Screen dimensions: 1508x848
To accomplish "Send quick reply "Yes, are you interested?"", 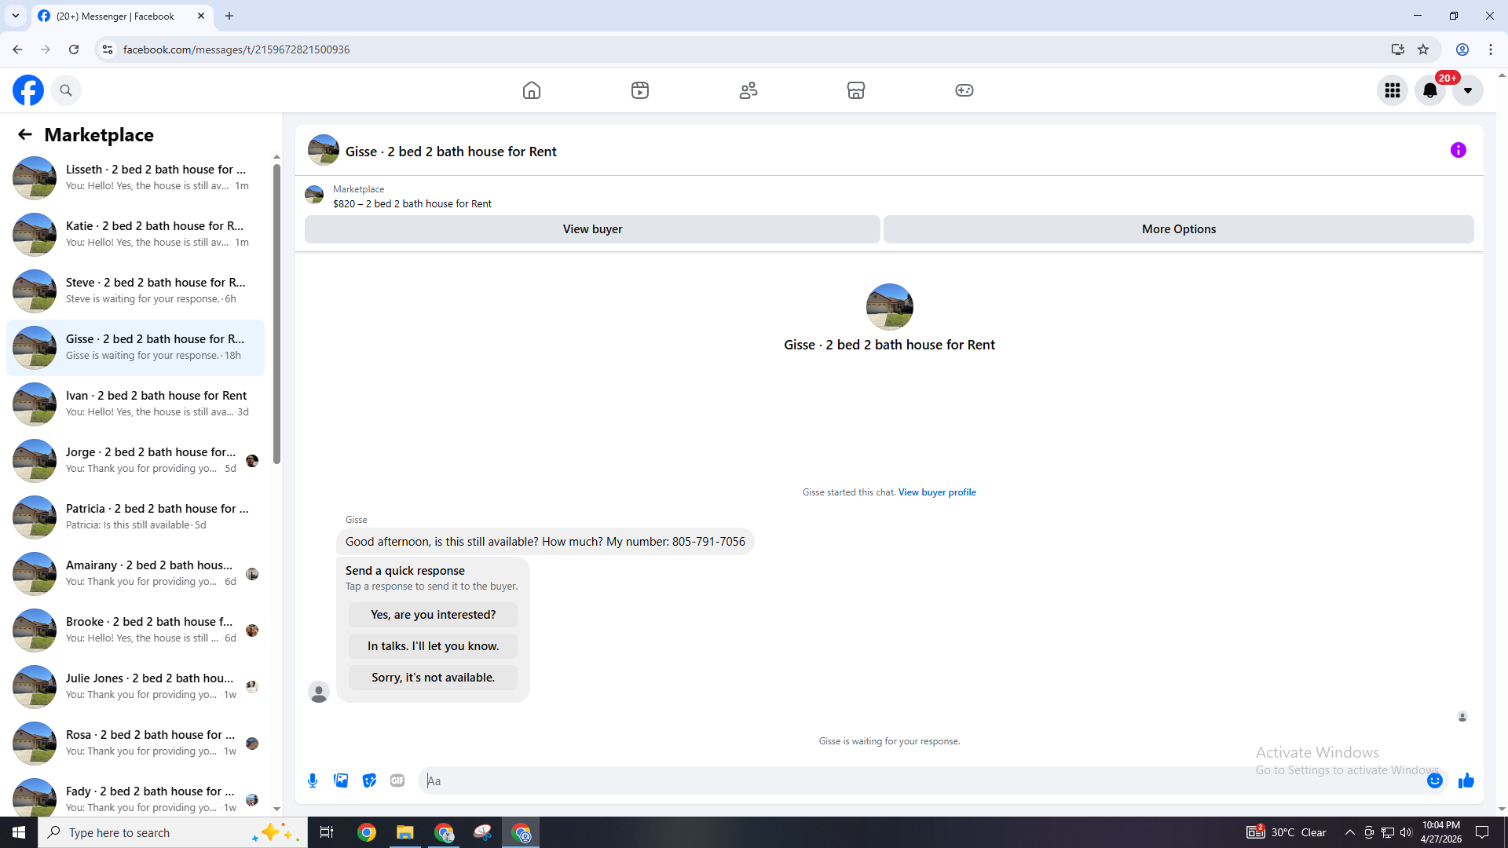I will pos(433,615).
